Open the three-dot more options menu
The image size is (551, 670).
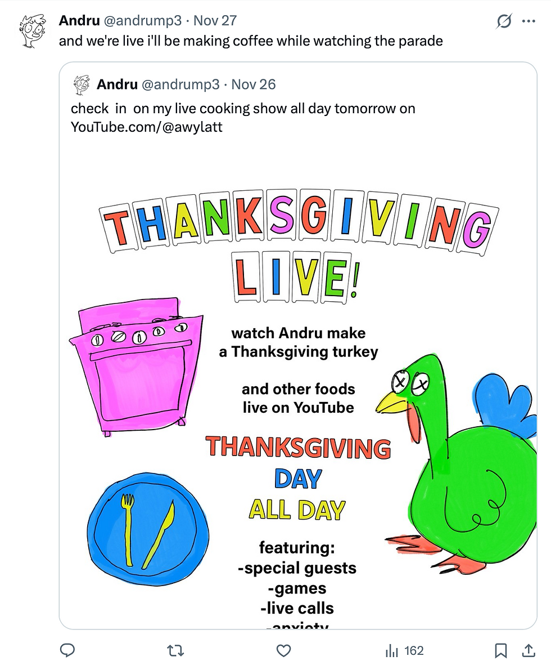click(x=529, y=21)
